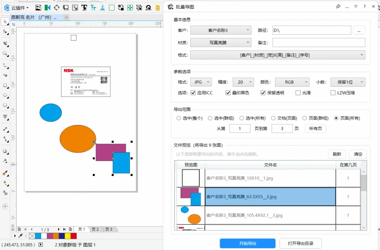Select the Ellipse tool in toolbox

(5, 95)
